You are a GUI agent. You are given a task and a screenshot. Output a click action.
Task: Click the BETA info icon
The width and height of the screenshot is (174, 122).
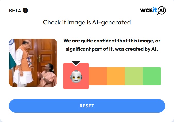pyautogui.click(x=25, y=11)
